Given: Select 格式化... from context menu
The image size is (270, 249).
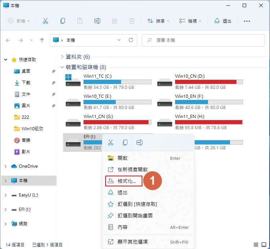Looking at the screenshot, I should point(127,181).
